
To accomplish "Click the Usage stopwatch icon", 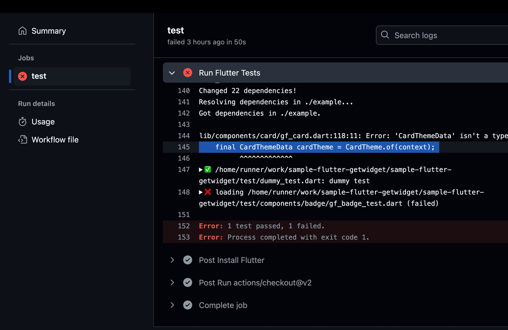I will pos(22,122).
